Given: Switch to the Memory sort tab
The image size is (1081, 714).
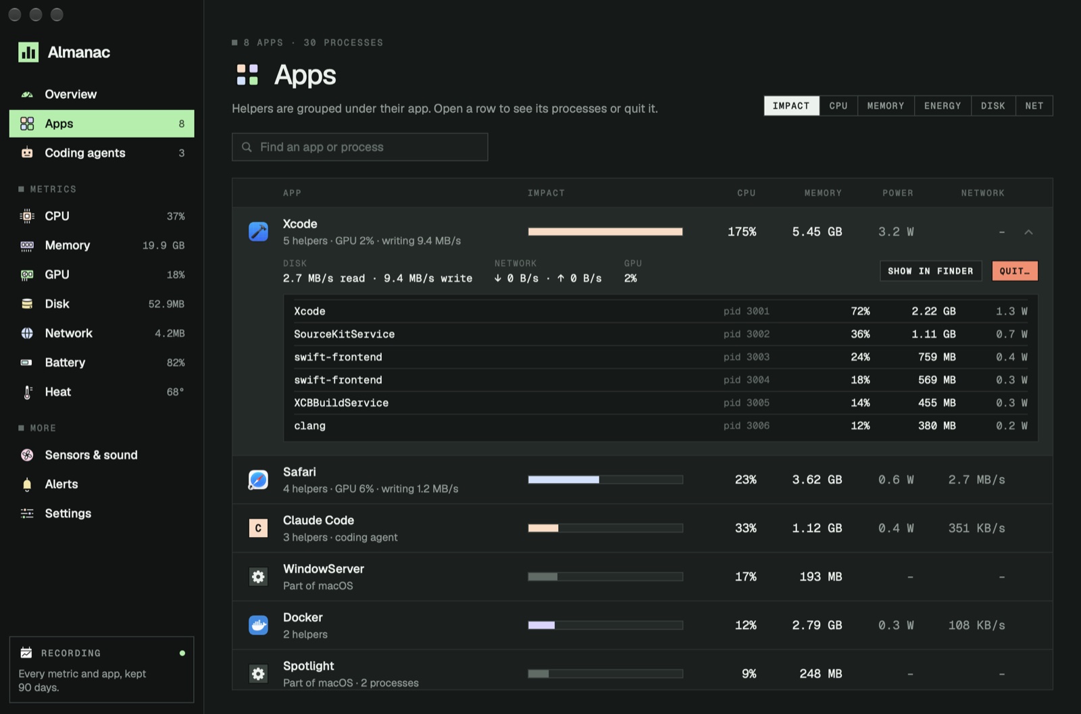Looking at the screenshot, I should pos(886,106).
